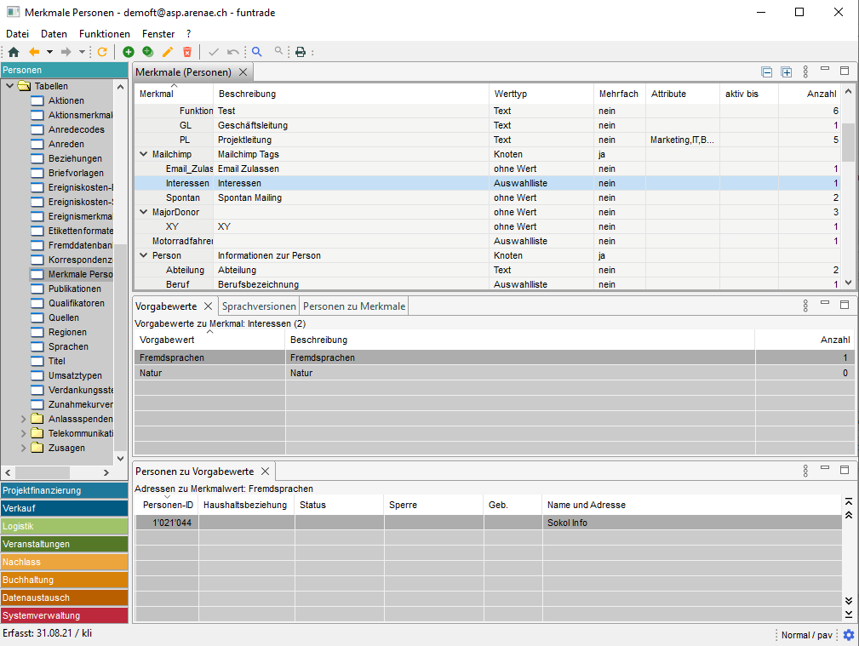
Task: Collapse the Mailchimp tree node
Action: (143, 155)
